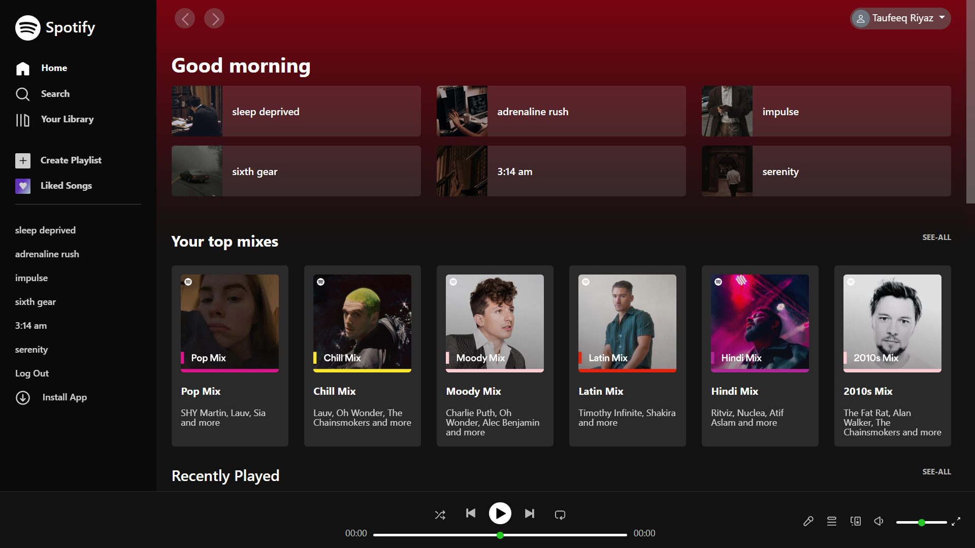Open the queue icon
Viewport: 975px width, 548px height.
pyautogui.click(x=832, y=521)
